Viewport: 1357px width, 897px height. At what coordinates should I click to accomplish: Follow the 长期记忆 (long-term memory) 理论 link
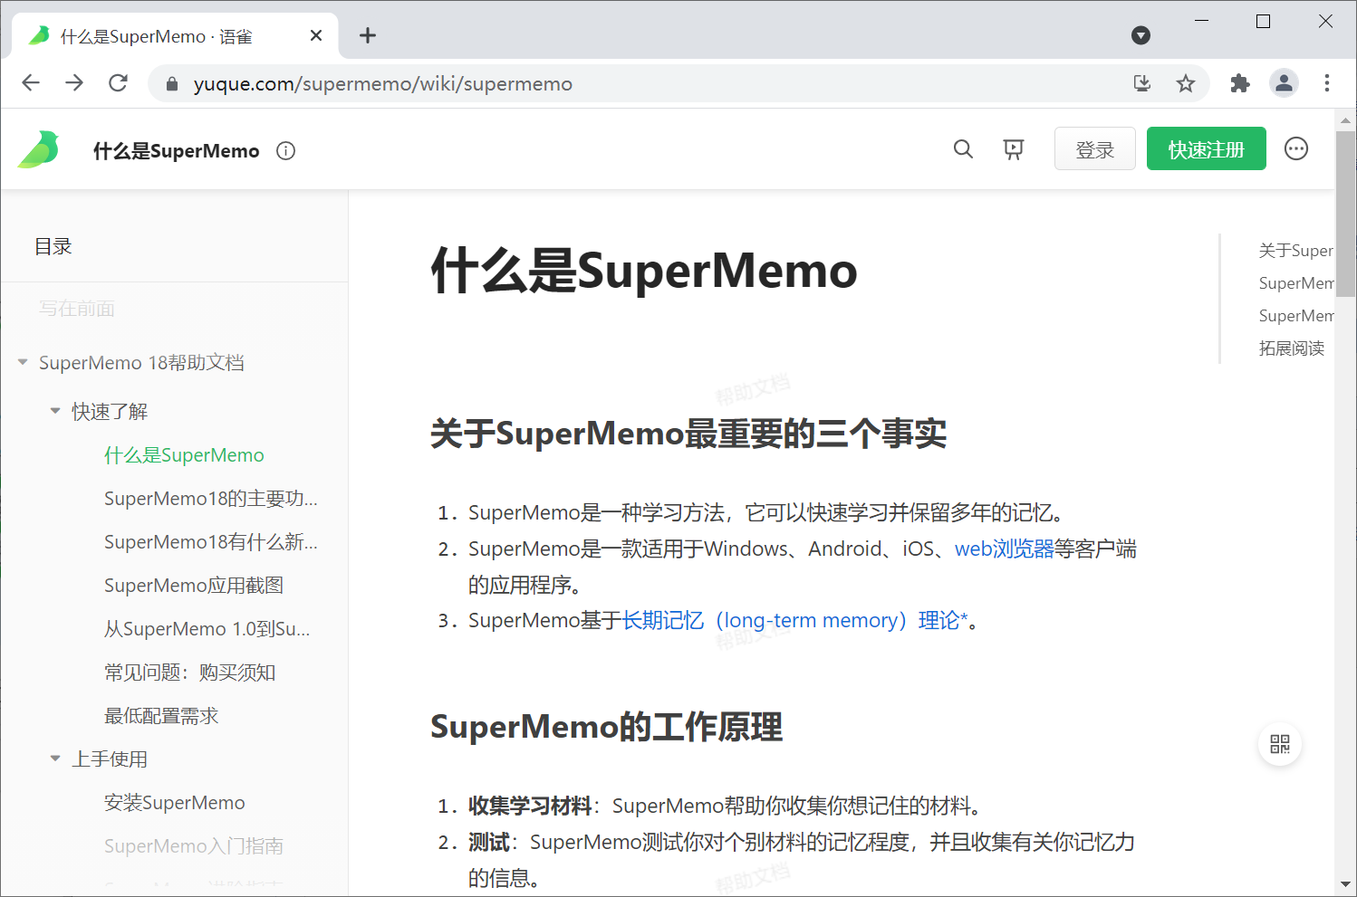(794, 620)
